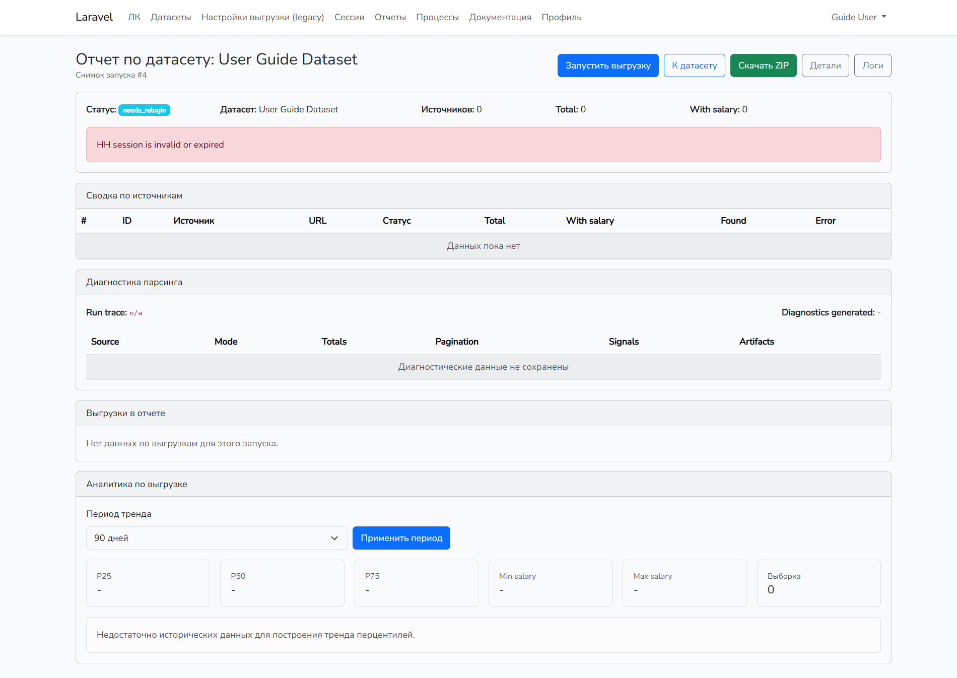View run logs with Логи button
957x678 pixels.
tap(872, 65)
